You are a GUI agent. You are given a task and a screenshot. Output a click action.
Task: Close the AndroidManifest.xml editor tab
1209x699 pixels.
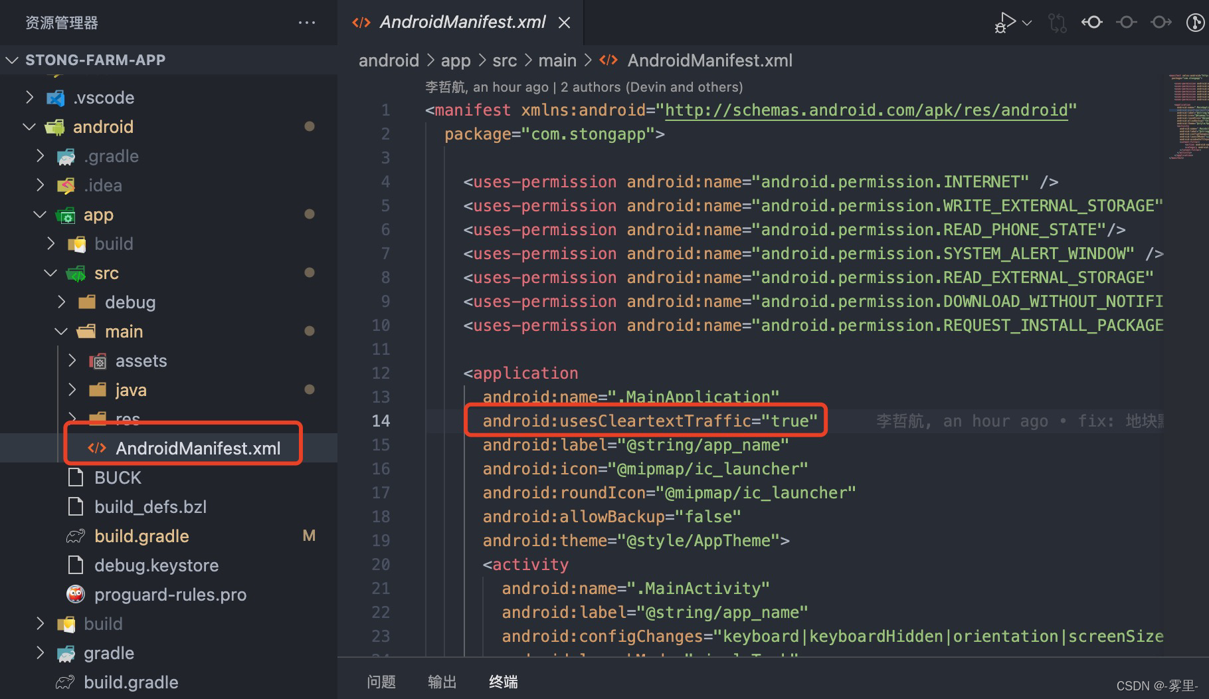pyautogui.click(x=564, y=23)
